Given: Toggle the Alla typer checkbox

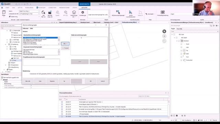Looking at the screenshot, I should (174, 34).
